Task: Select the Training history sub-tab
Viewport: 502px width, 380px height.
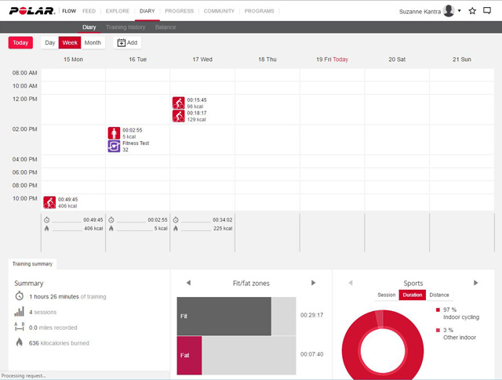Action: tap(125, 27)
